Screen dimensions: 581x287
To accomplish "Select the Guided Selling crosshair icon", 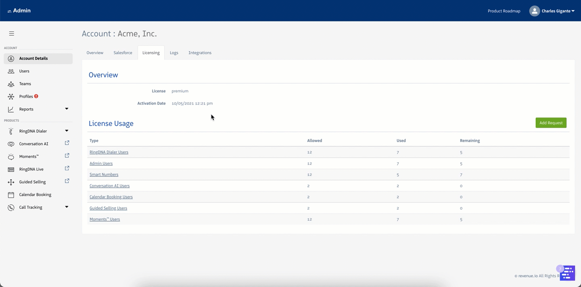I will pos(11,182).
